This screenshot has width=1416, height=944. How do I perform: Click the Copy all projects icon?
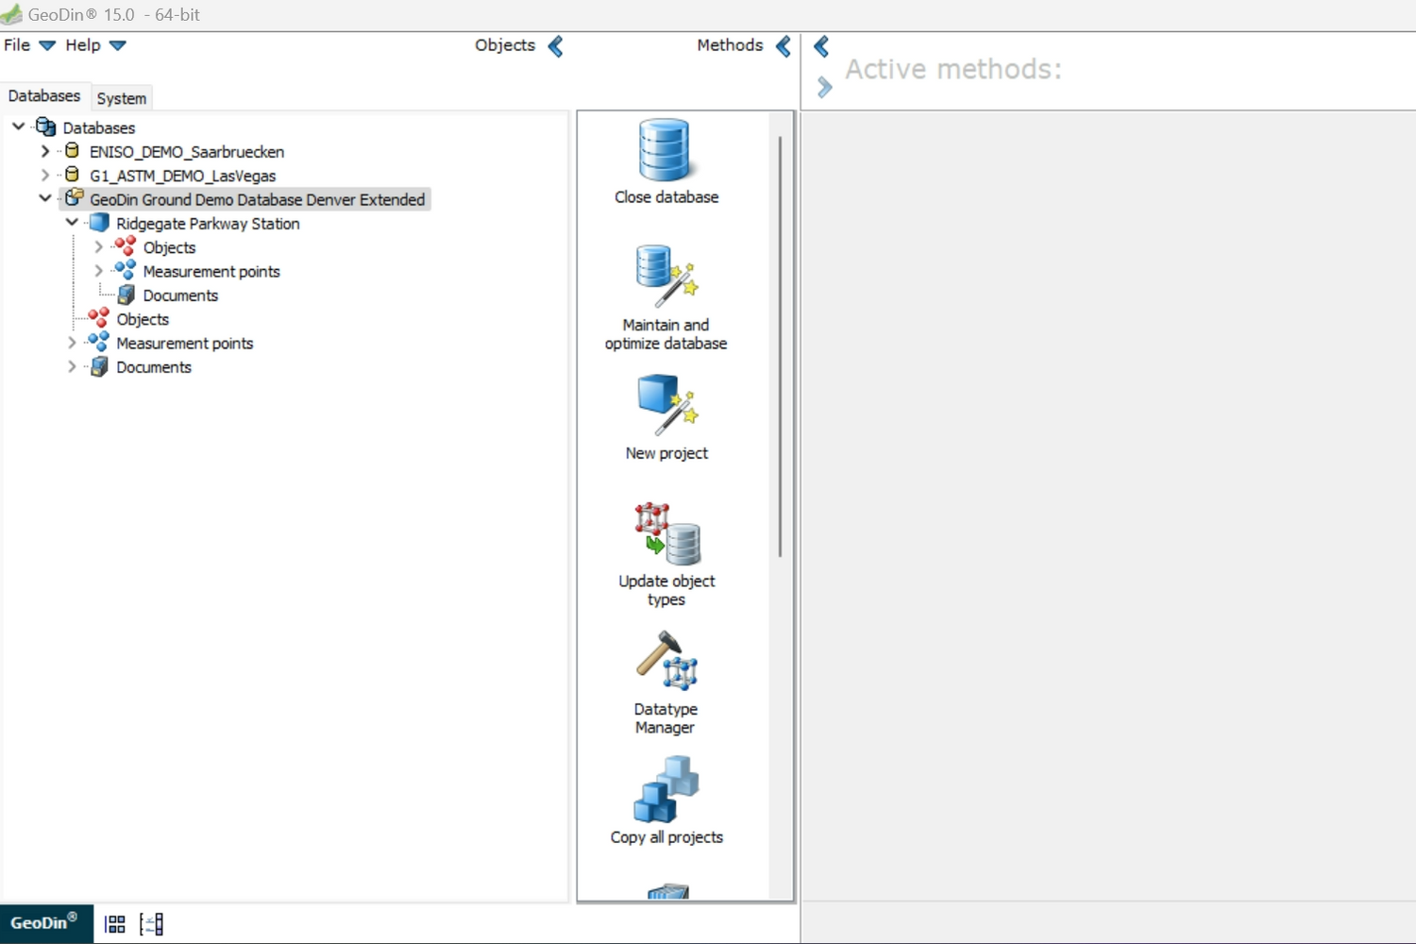(666, 790)
